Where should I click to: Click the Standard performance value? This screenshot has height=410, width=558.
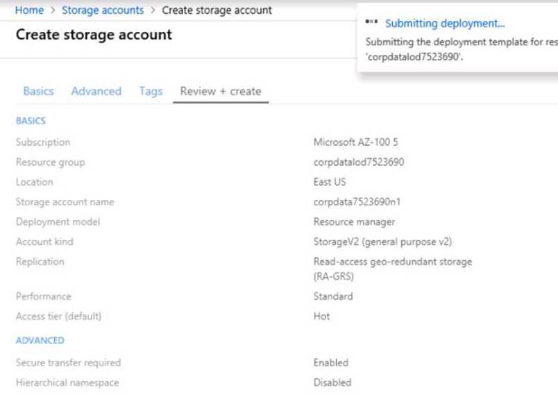click(333, 296)
